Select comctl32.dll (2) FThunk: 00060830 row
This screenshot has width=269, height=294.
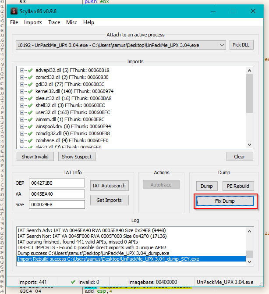tap(72, 77)
